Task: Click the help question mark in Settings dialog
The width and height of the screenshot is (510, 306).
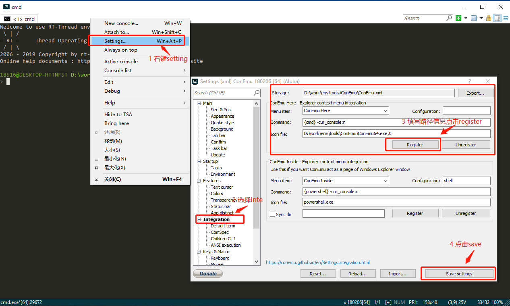Action: 469,81
